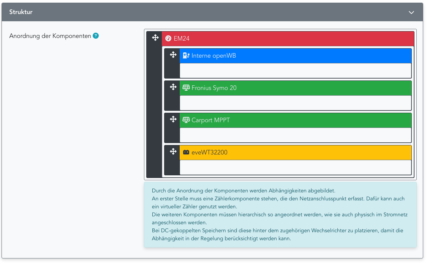427x263 pixels.
Task: Click the empty drop area under Interne openWB
Action: point(296,71)
